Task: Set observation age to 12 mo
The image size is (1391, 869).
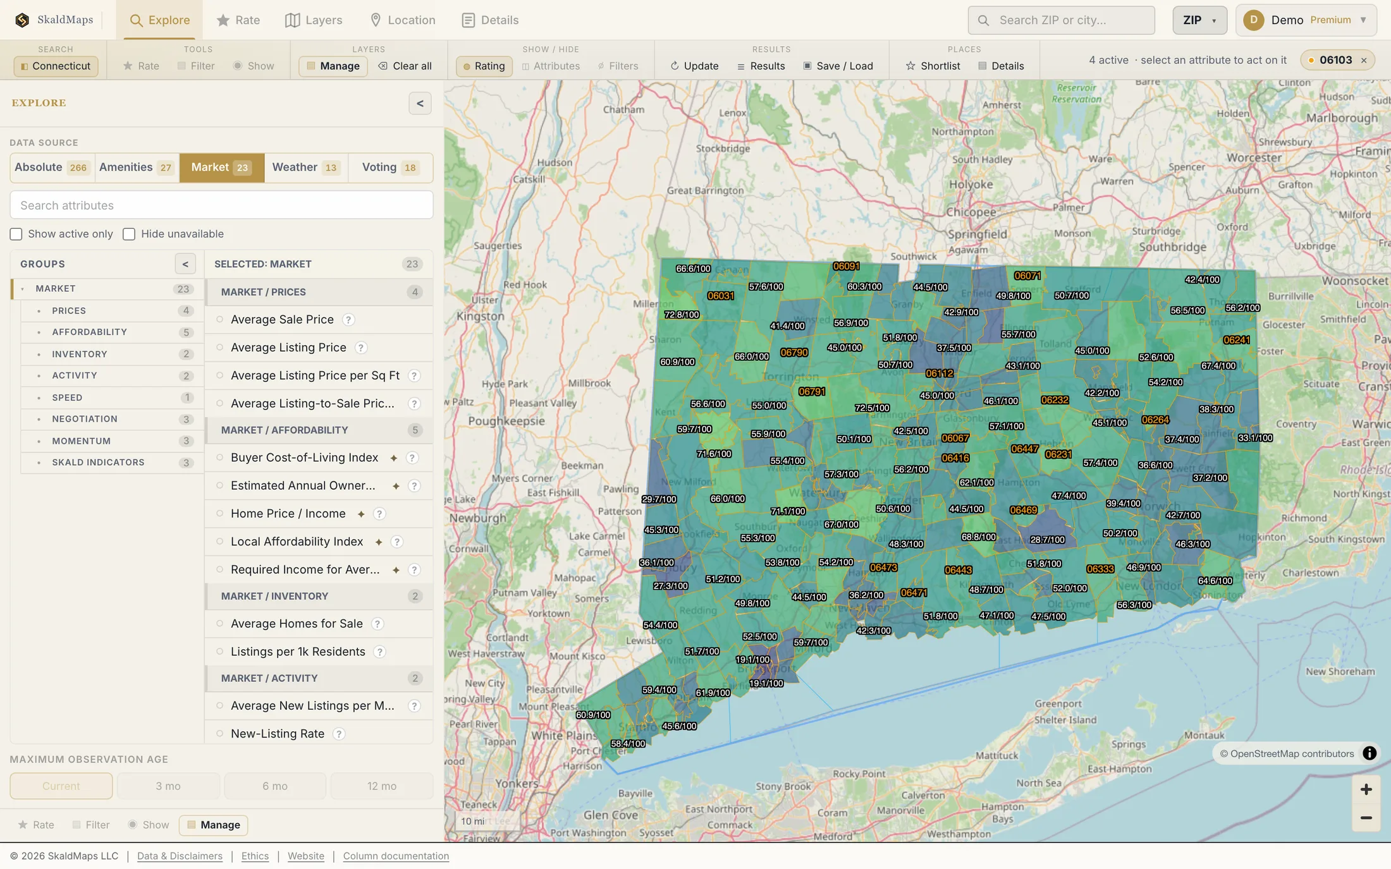Action: point(382,786)
